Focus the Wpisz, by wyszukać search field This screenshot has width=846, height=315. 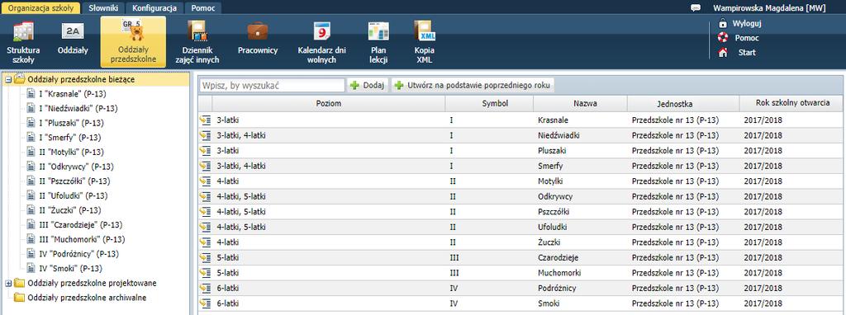click(x=272, y=85)
